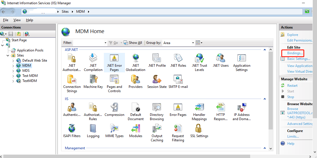
Task: Click the feature pane scroll-down arrow
Action: pos(271,148)
